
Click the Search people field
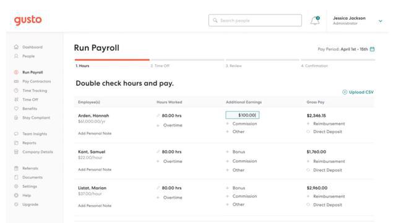[255, 20]
